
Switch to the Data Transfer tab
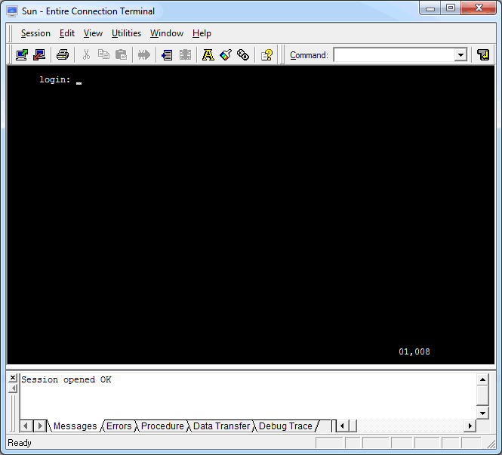coord(221,426)
